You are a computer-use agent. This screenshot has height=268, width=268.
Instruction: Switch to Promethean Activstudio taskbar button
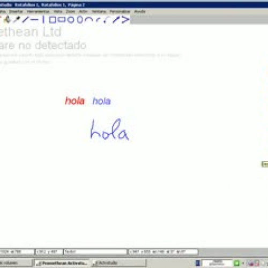click(x=62, y=263)
